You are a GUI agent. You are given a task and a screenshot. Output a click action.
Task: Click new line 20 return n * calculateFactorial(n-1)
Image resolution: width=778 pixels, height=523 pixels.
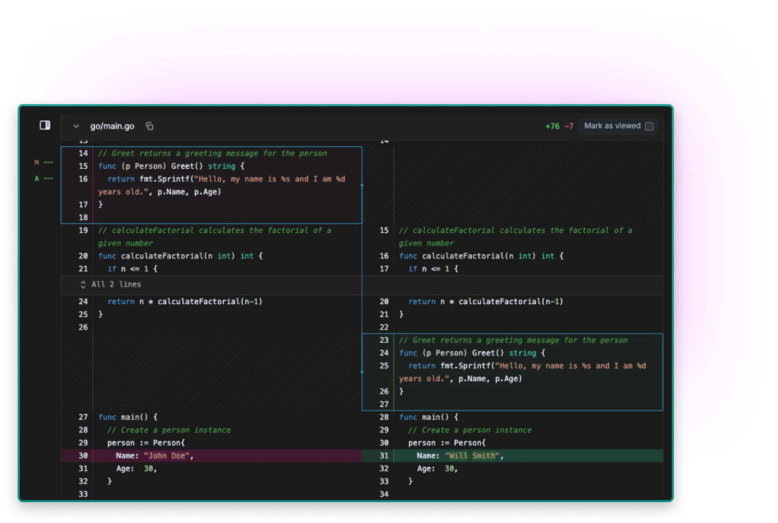486,302
